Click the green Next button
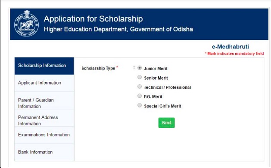 click(x=166, y=123)
